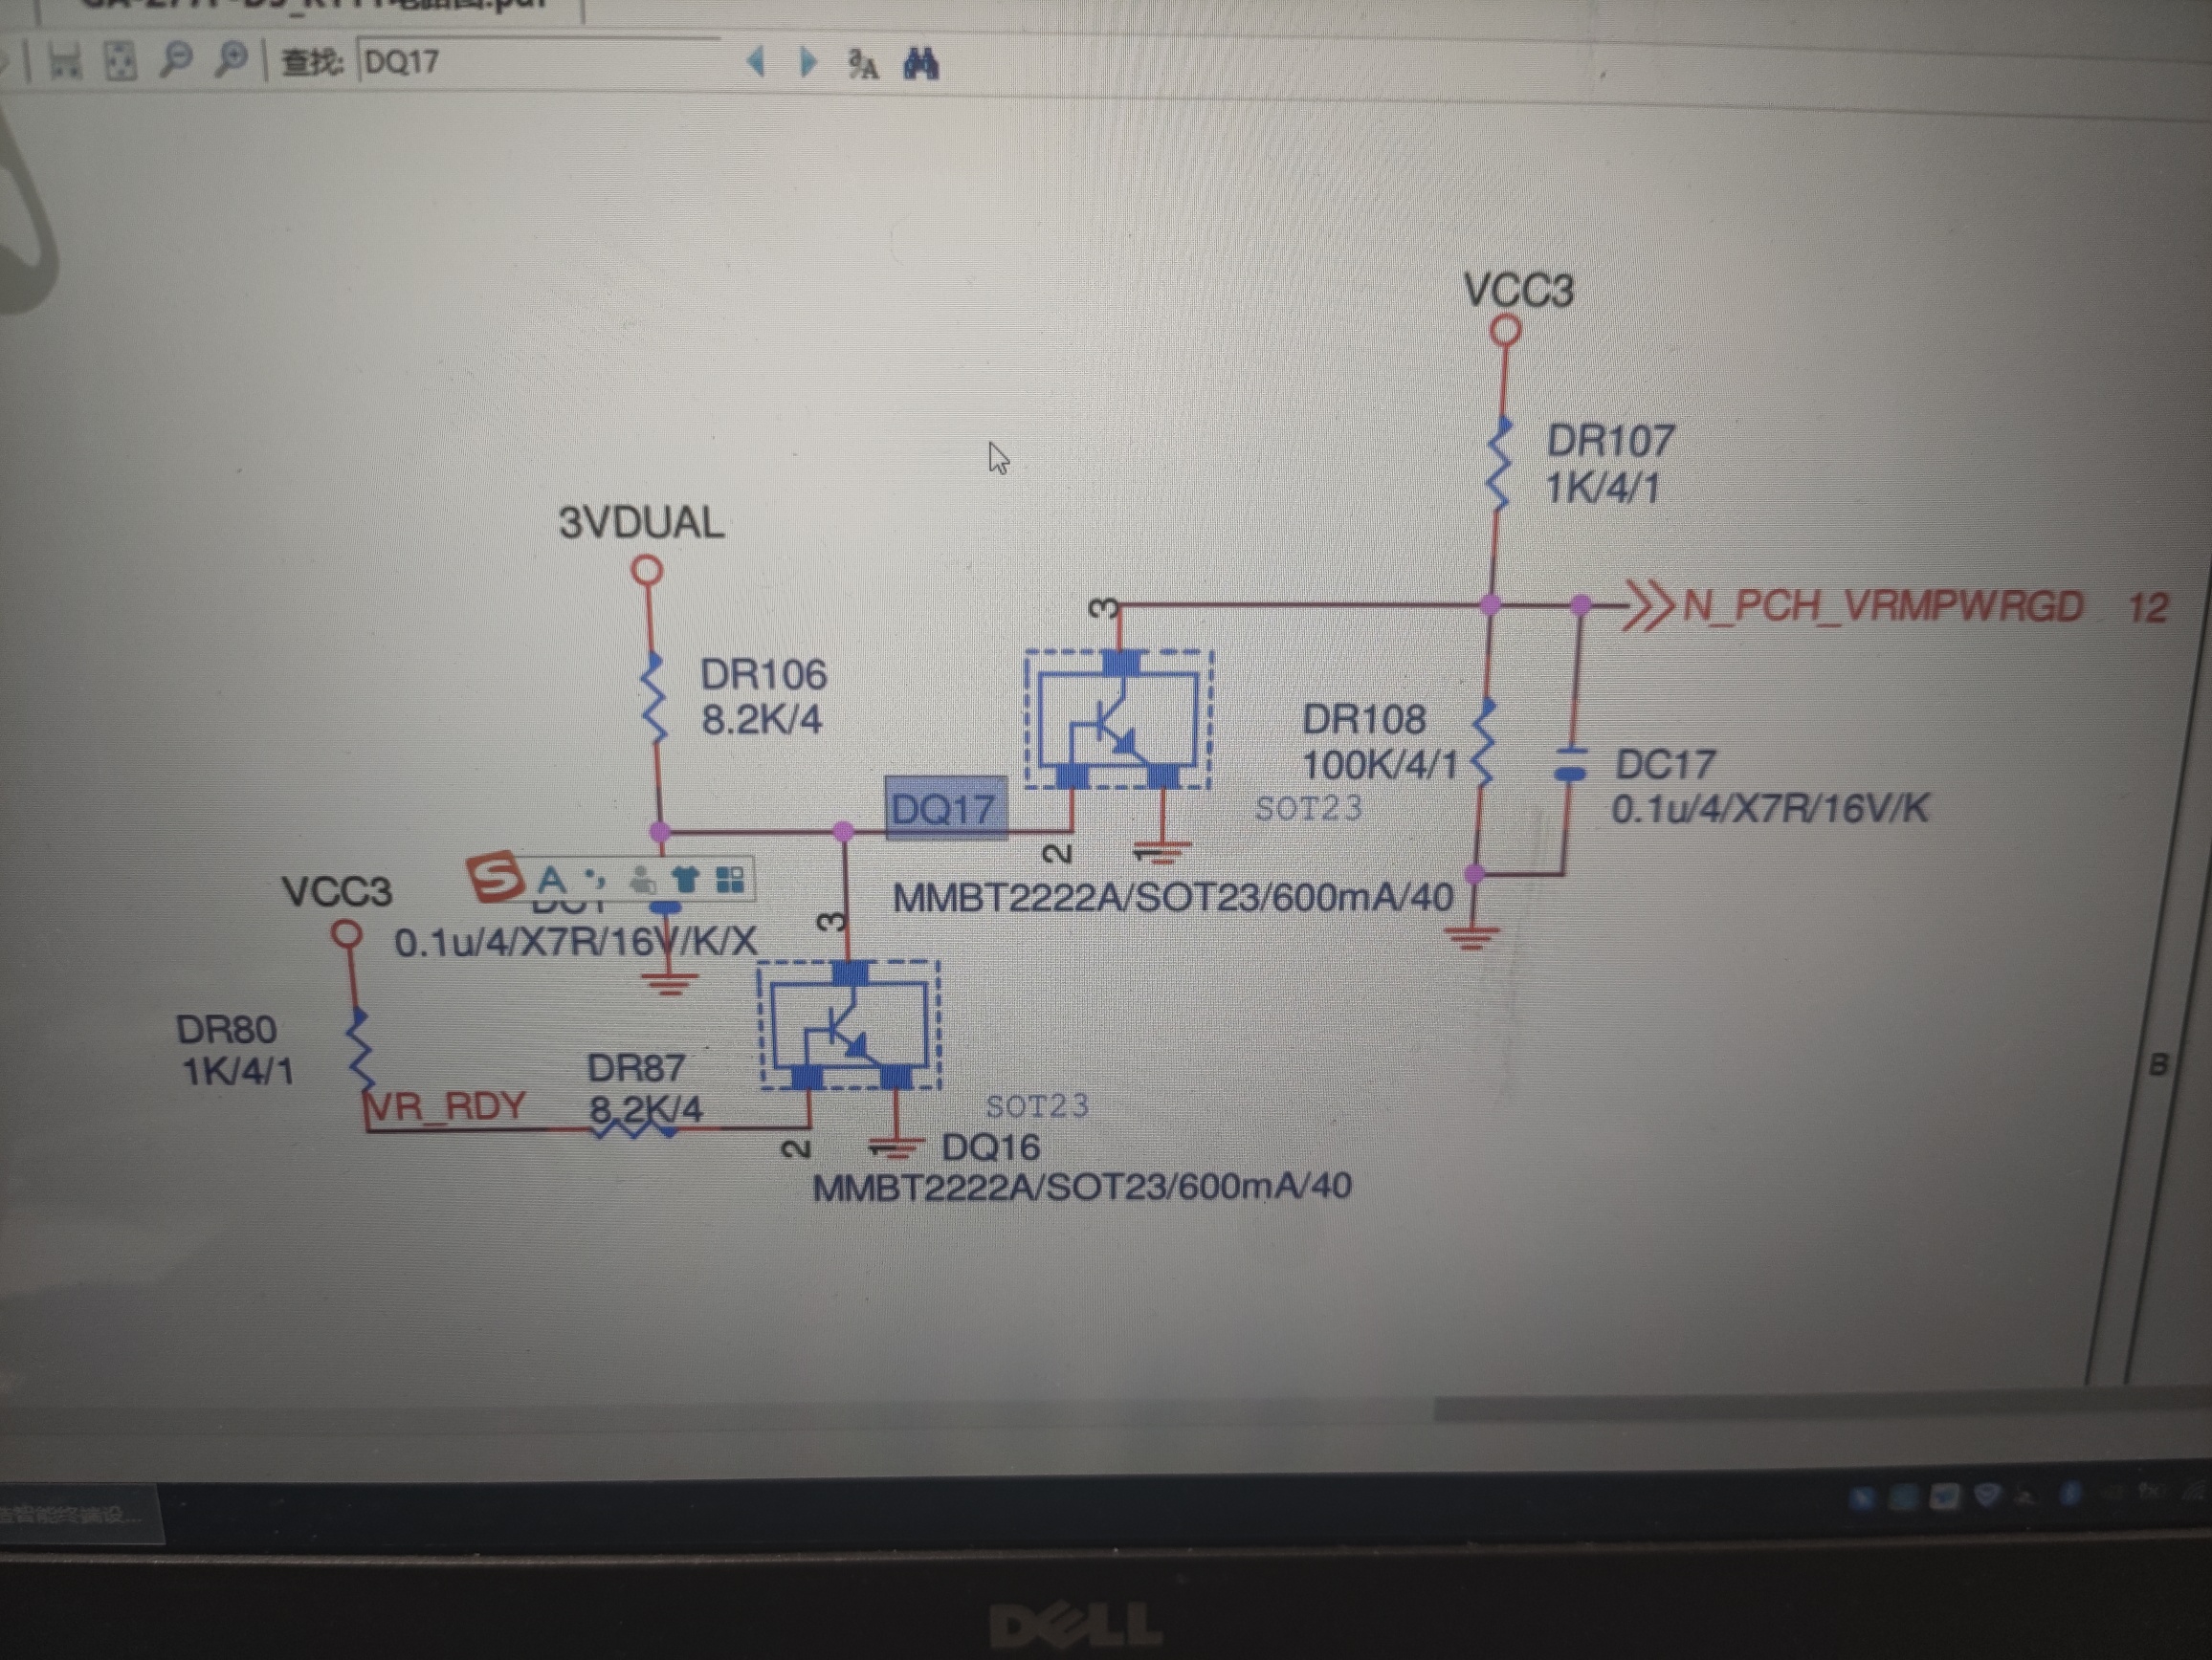Click Sogou user account icon

point(642,880)
